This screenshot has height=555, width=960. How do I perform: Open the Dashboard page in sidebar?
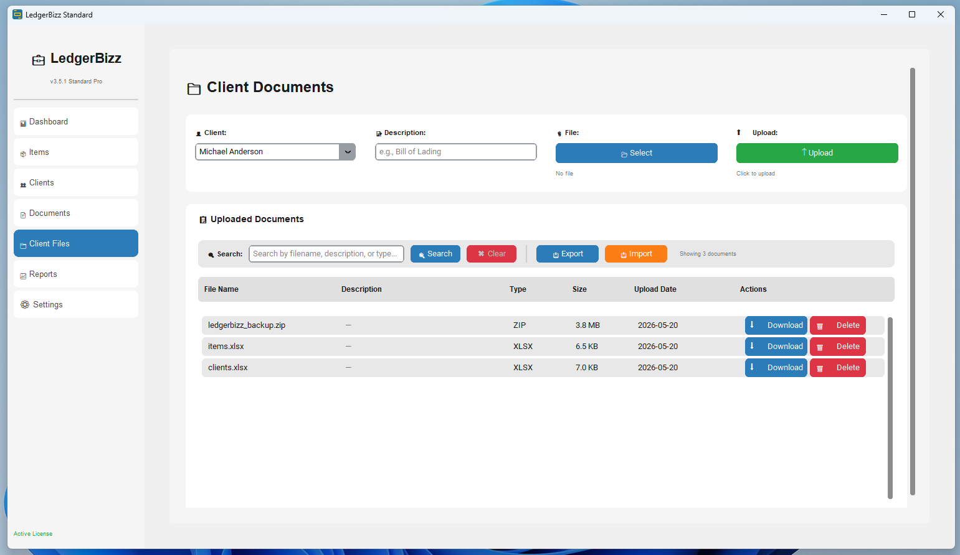(x=76, y=121)
